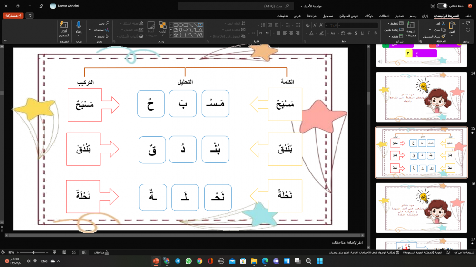Toggle Notes (ملاحظات) pane in status bar

point(101,252)
